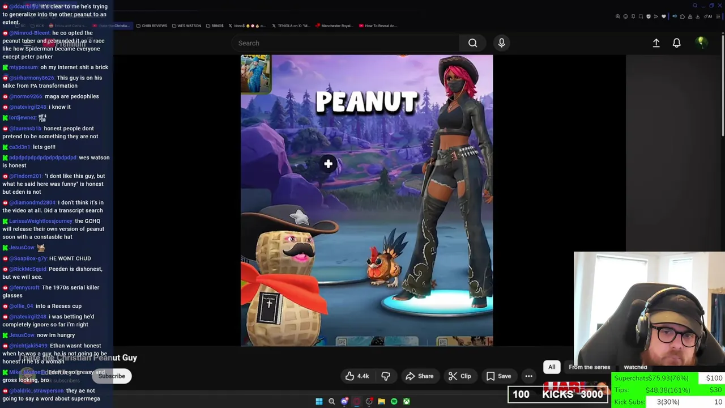Click the browser tab search magnifier
725x408 pixels.
click(x=695, y=6)
